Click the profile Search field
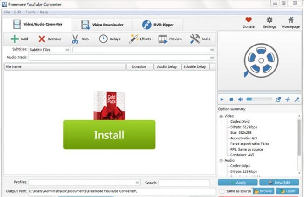This screenshot has width=304, height=197. (184, 183)
